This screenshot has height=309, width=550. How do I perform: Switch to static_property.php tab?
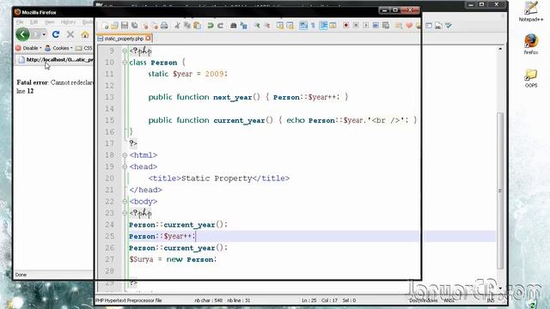pyautogui.click(x=124, y=39)
